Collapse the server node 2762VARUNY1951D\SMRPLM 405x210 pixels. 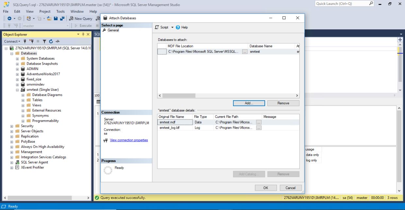[x=6, y=48]
